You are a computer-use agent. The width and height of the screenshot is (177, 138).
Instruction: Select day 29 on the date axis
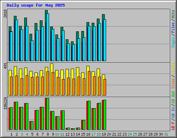[156, 134]
